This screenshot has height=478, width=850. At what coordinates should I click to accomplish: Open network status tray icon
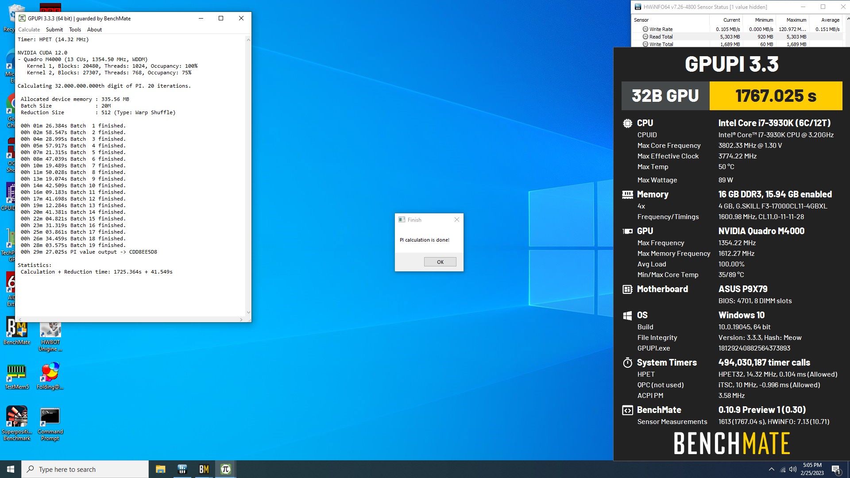(783, 469)
